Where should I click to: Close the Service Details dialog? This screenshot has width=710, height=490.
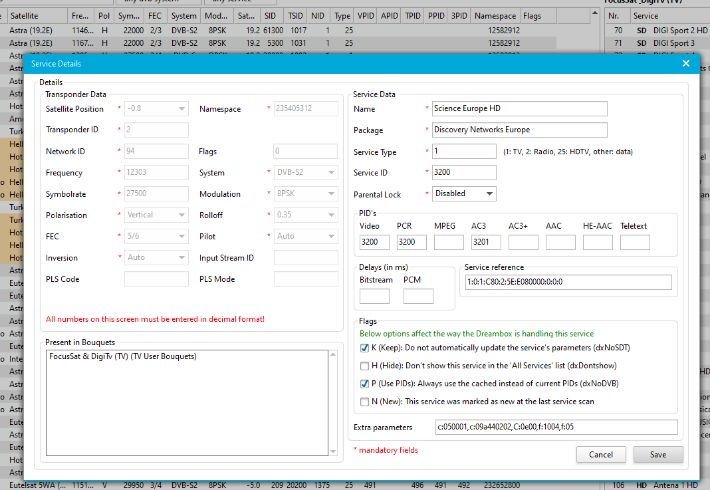pyautogui.click(x=685, y=63)
